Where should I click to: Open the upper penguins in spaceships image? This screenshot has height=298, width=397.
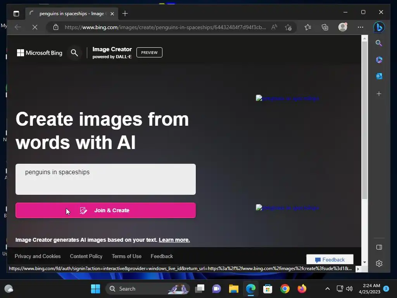(287, 98)
